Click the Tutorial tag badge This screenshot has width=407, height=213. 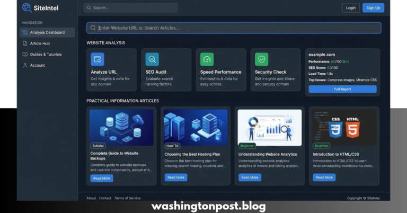pos(98,146)
